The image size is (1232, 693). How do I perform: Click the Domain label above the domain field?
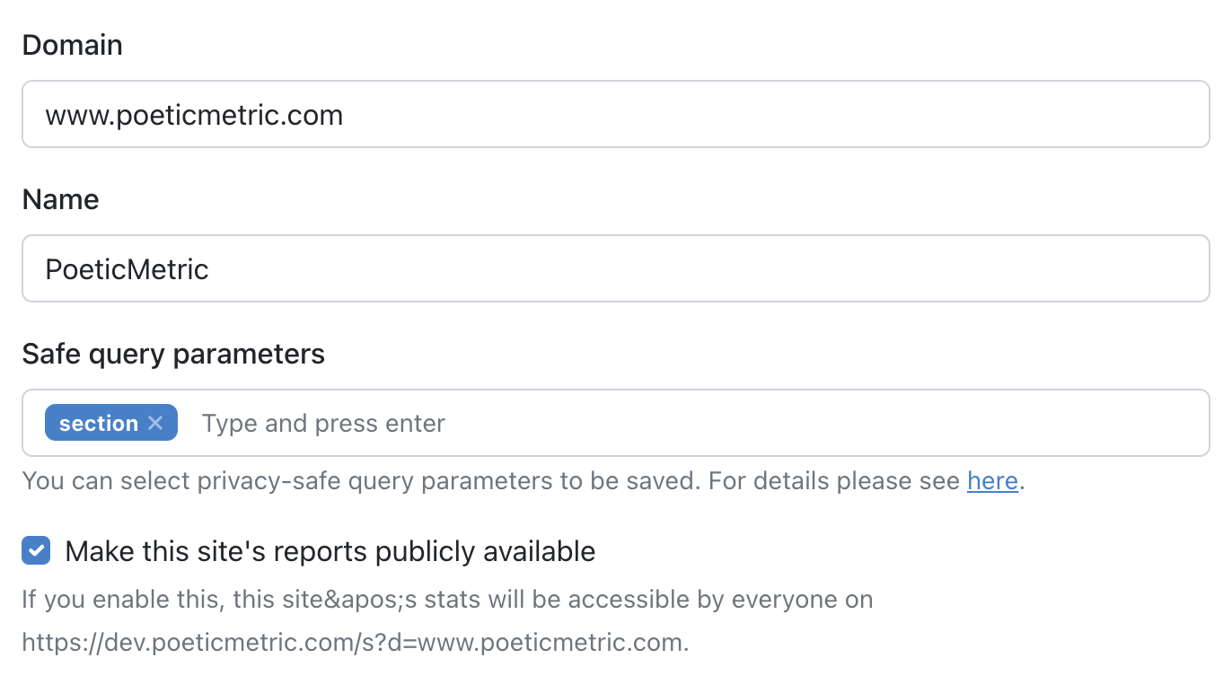[72, 44]
